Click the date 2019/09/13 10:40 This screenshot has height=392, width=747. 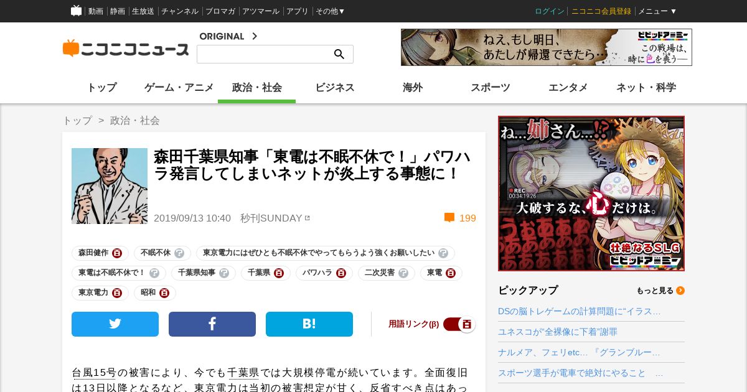(192, 218)
